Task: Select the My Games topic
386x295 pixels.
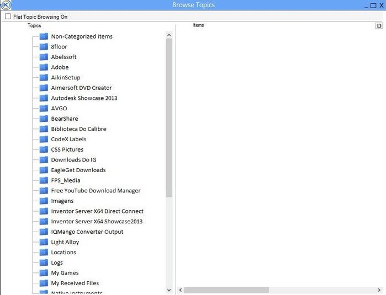Action: [65, 273]
